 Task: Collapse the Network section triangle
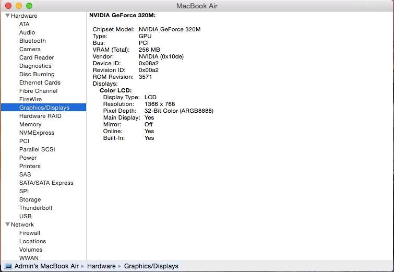7,224
